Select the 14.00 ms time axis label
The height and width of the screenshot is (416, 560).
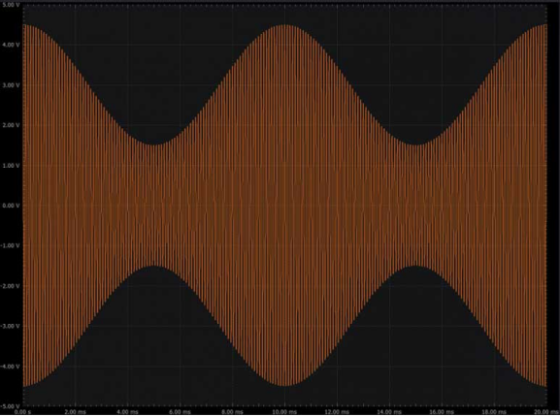click(389, 412)
